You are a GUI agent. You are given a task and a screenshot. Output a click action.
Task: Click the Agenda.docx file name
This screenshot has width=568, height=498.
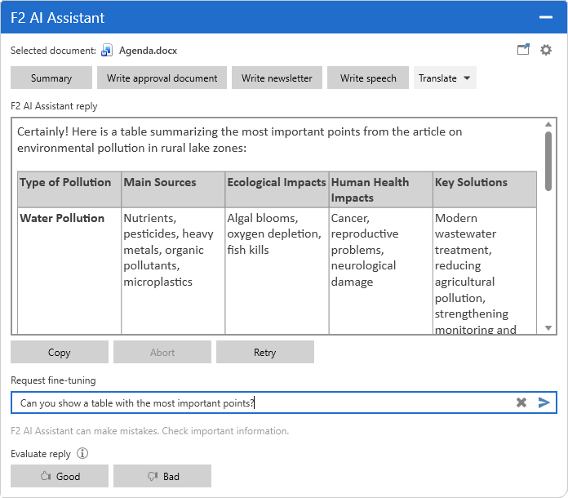[x=149, y=51]
